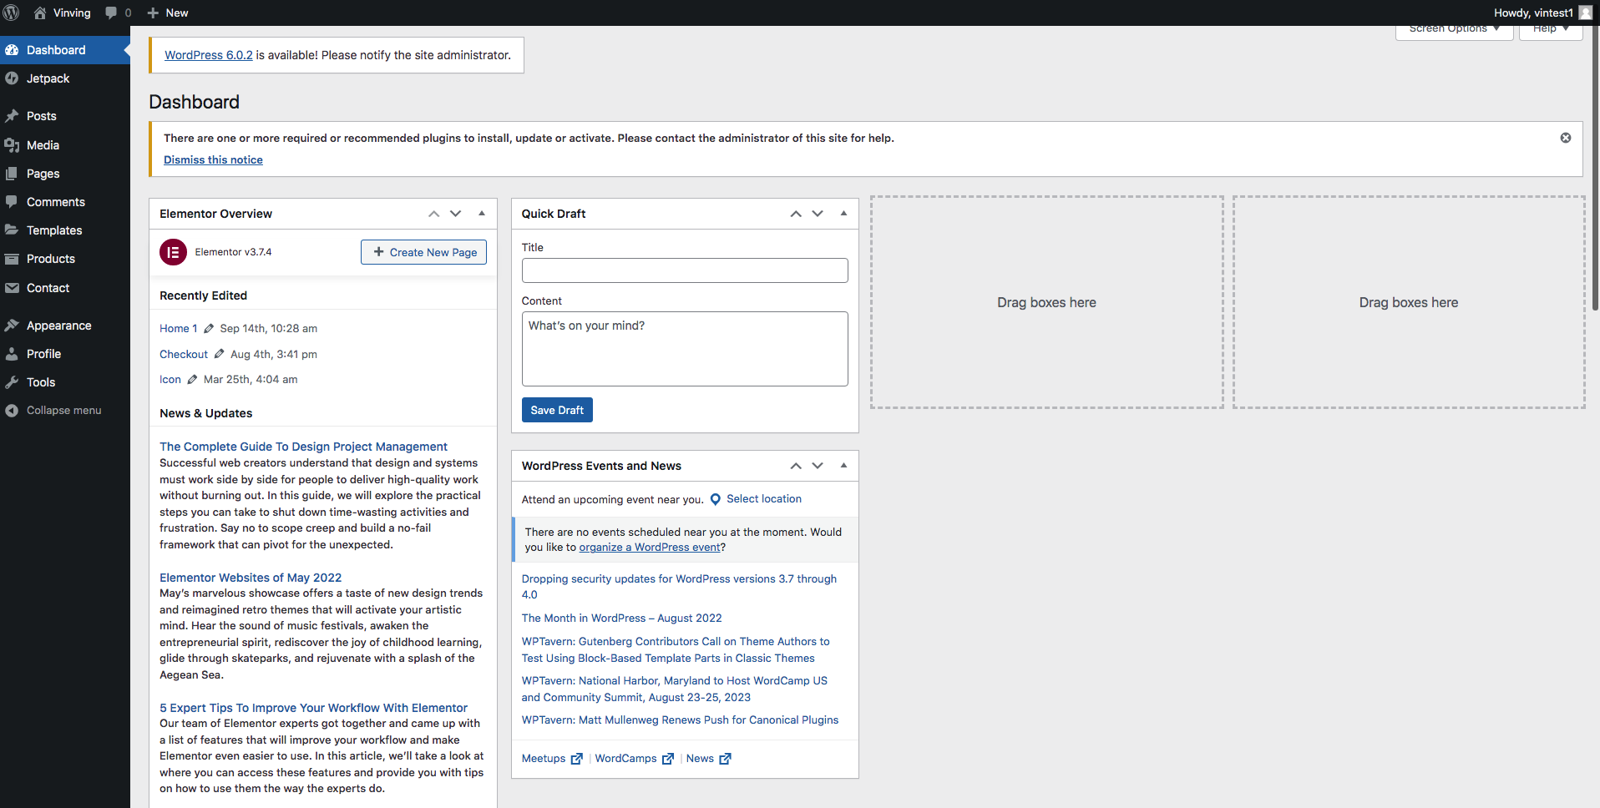
Task: Expand the Help dropdown tab
Action: coord(1551,32)
